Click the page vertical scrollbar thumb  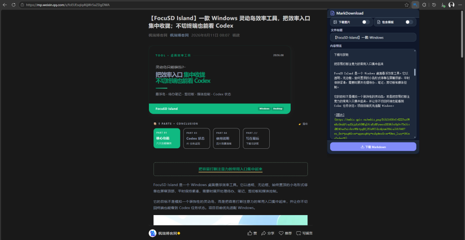[462, 34]
